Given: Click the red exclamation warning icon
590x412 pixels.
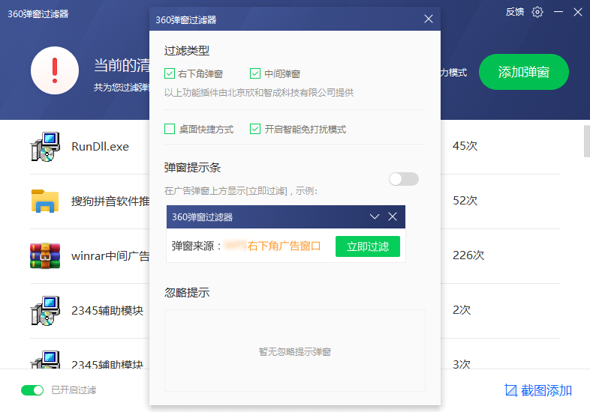Looking at the screenshot, I should tap(55, 70).
